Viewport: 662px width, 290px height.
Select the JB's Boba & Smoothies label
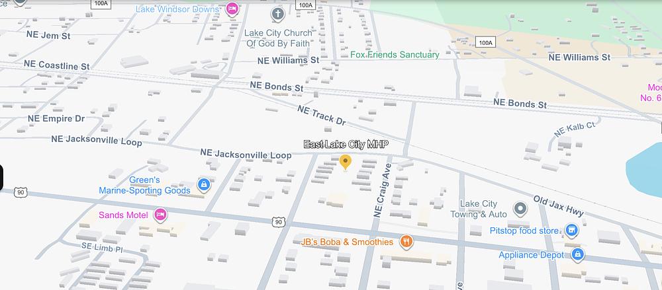[347, 242]
